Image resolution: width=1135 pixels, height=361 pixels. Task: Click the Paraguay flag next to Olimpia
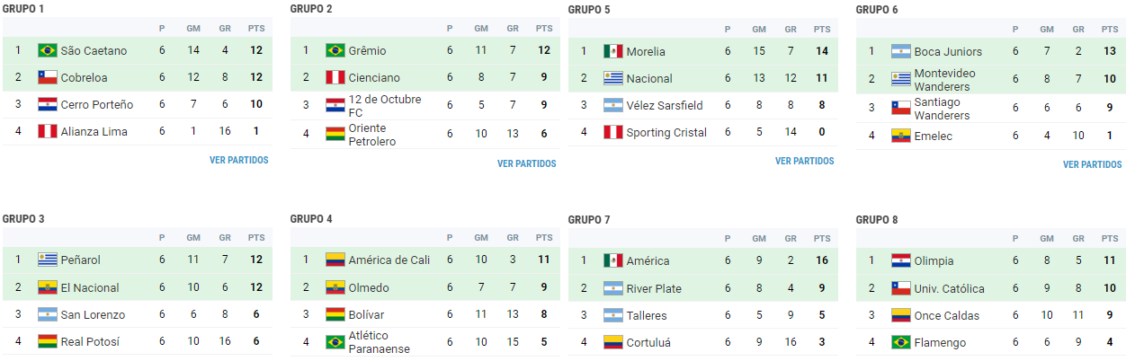[x=901, y=261]
